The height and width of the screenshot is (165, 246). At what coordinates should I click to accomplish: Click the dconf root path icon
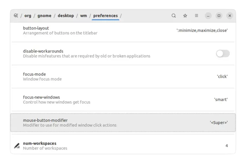click(16, 15)
